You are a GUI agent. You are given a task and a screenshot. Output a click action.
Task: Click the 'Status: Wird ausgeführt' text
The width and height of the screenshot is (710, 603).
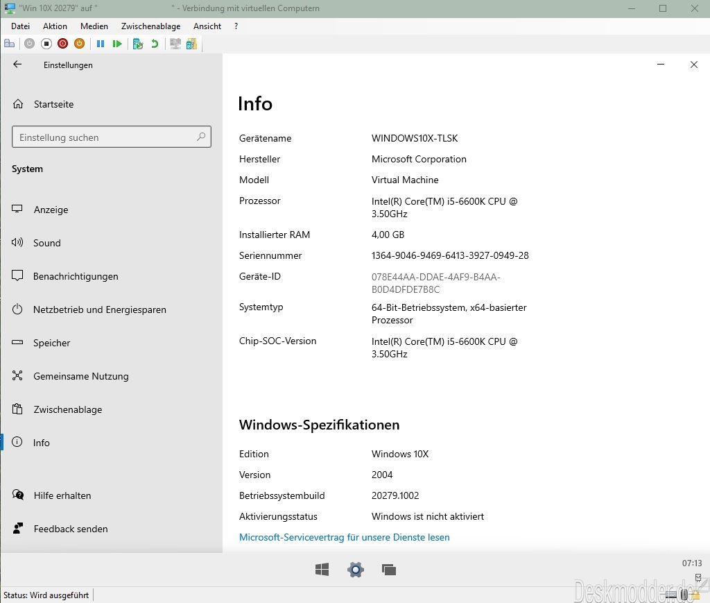pos(46,595)
